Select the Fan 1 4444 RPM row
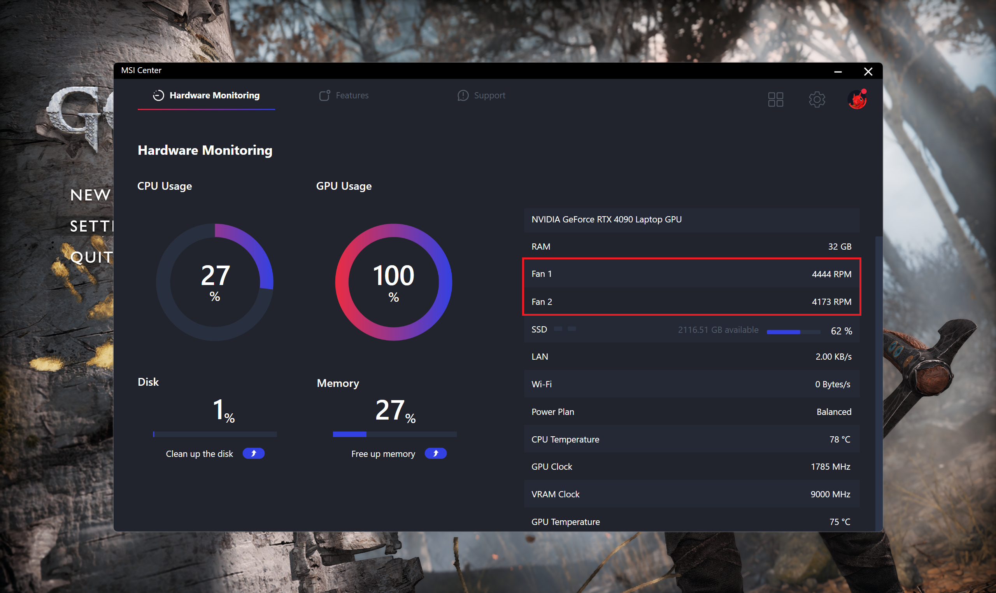 click(691, 274)
